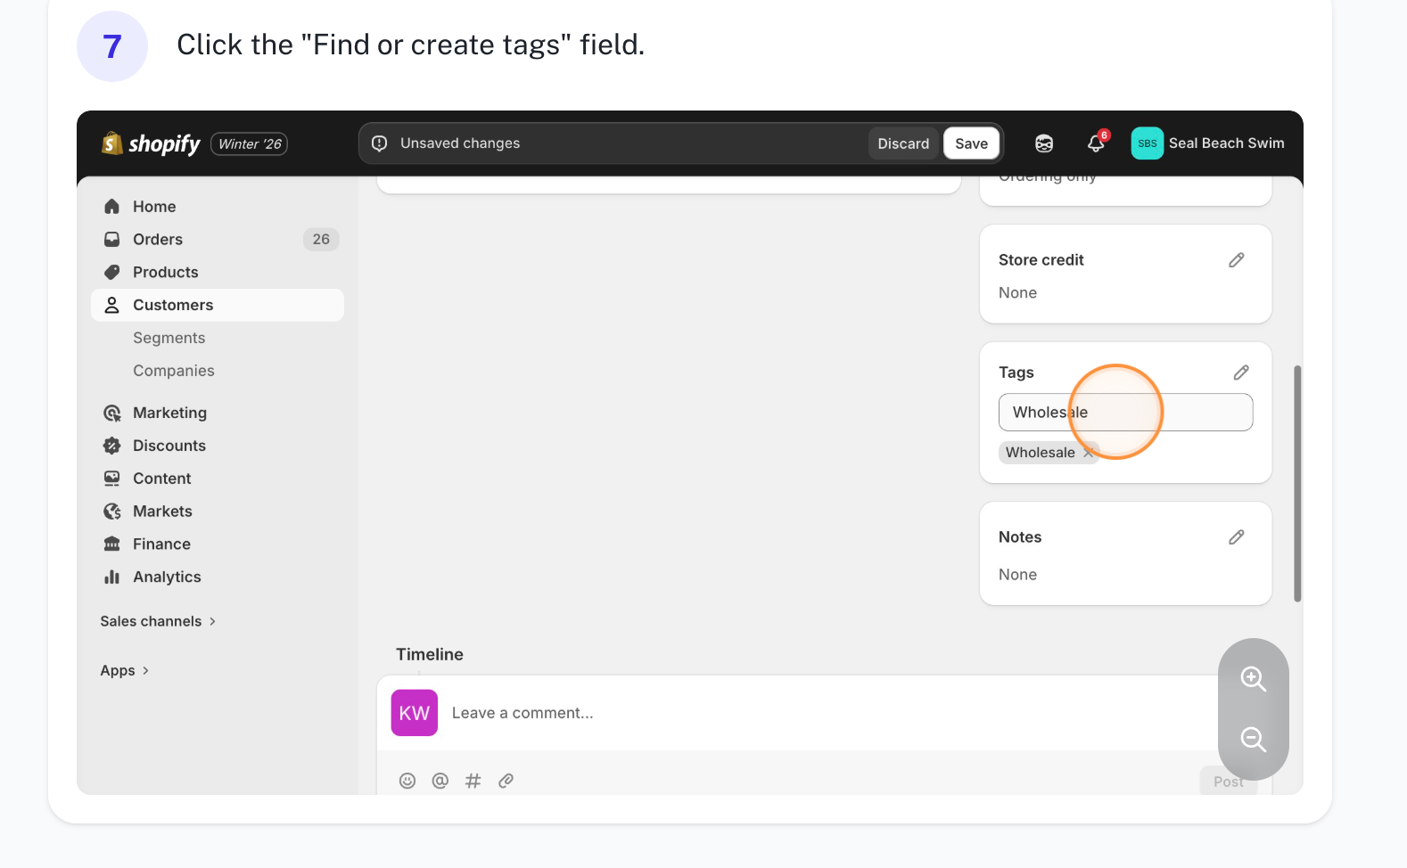Attach a file with the paperclip icon
Screen dimensions: 1407x868
point(506,781)
